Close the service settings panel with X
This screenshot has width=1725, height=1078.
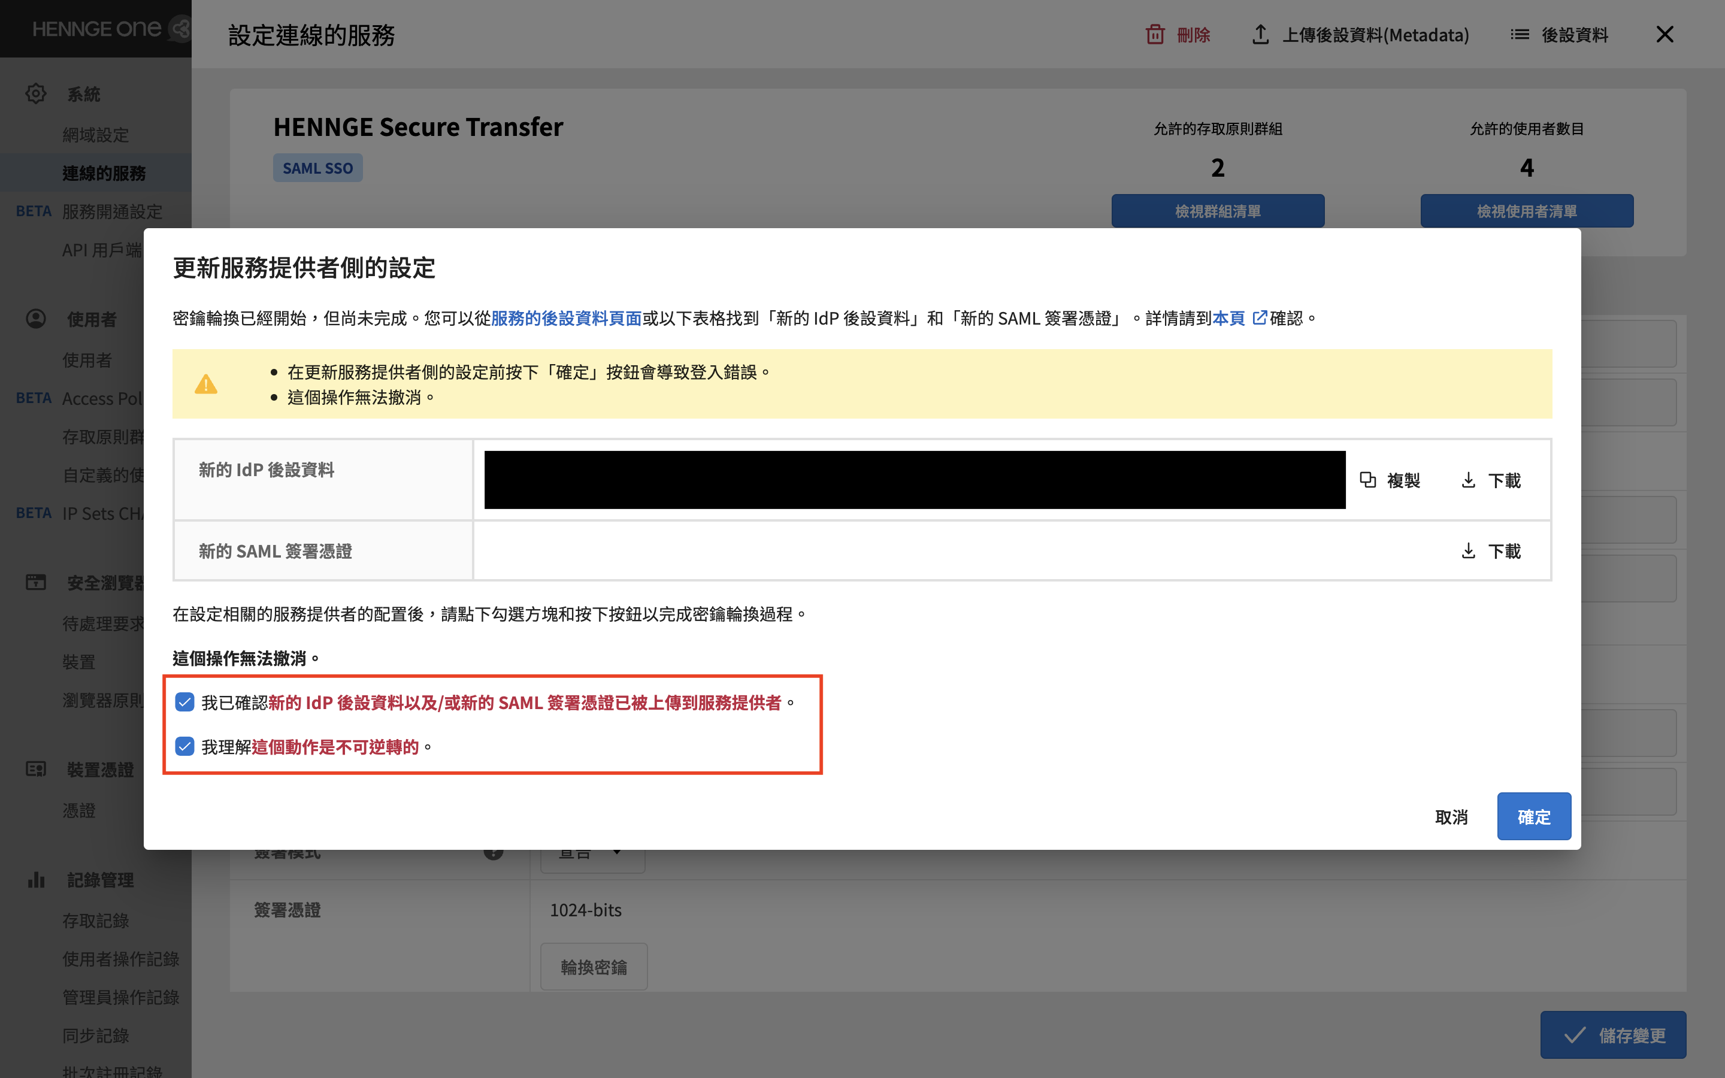pyautogui.click(x=1665, y=34)
